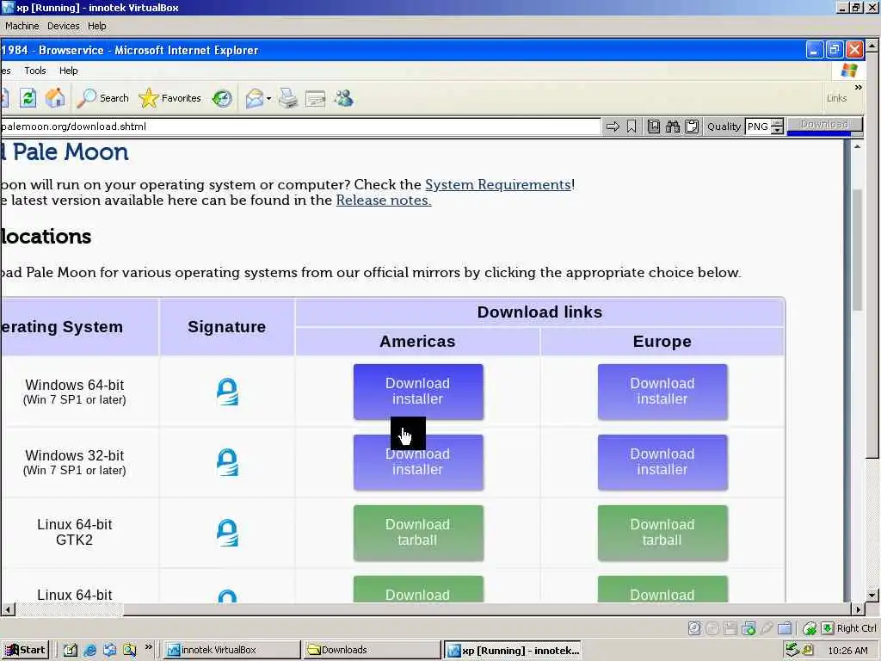Open the Home page icon
Image resolution: width=881 pixels, height=661 pixels.
click(x=55, y=98)
